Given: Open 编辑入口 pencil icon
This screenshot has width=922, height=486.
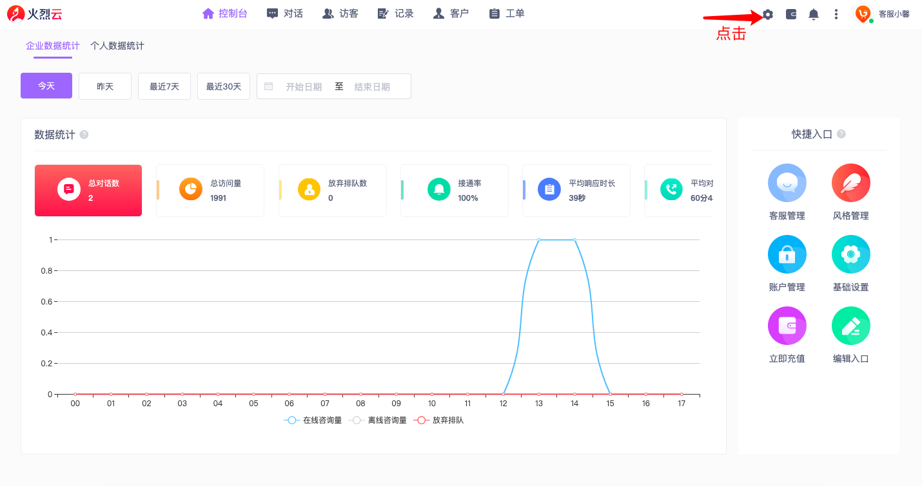Looking at the screenshot, I should pyautogui.click(x=850, y=326).
